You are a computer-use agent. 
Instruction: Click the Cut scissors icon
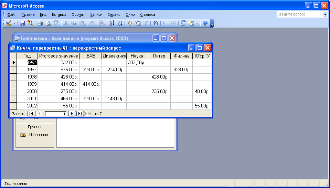click(x=66, y=23)
